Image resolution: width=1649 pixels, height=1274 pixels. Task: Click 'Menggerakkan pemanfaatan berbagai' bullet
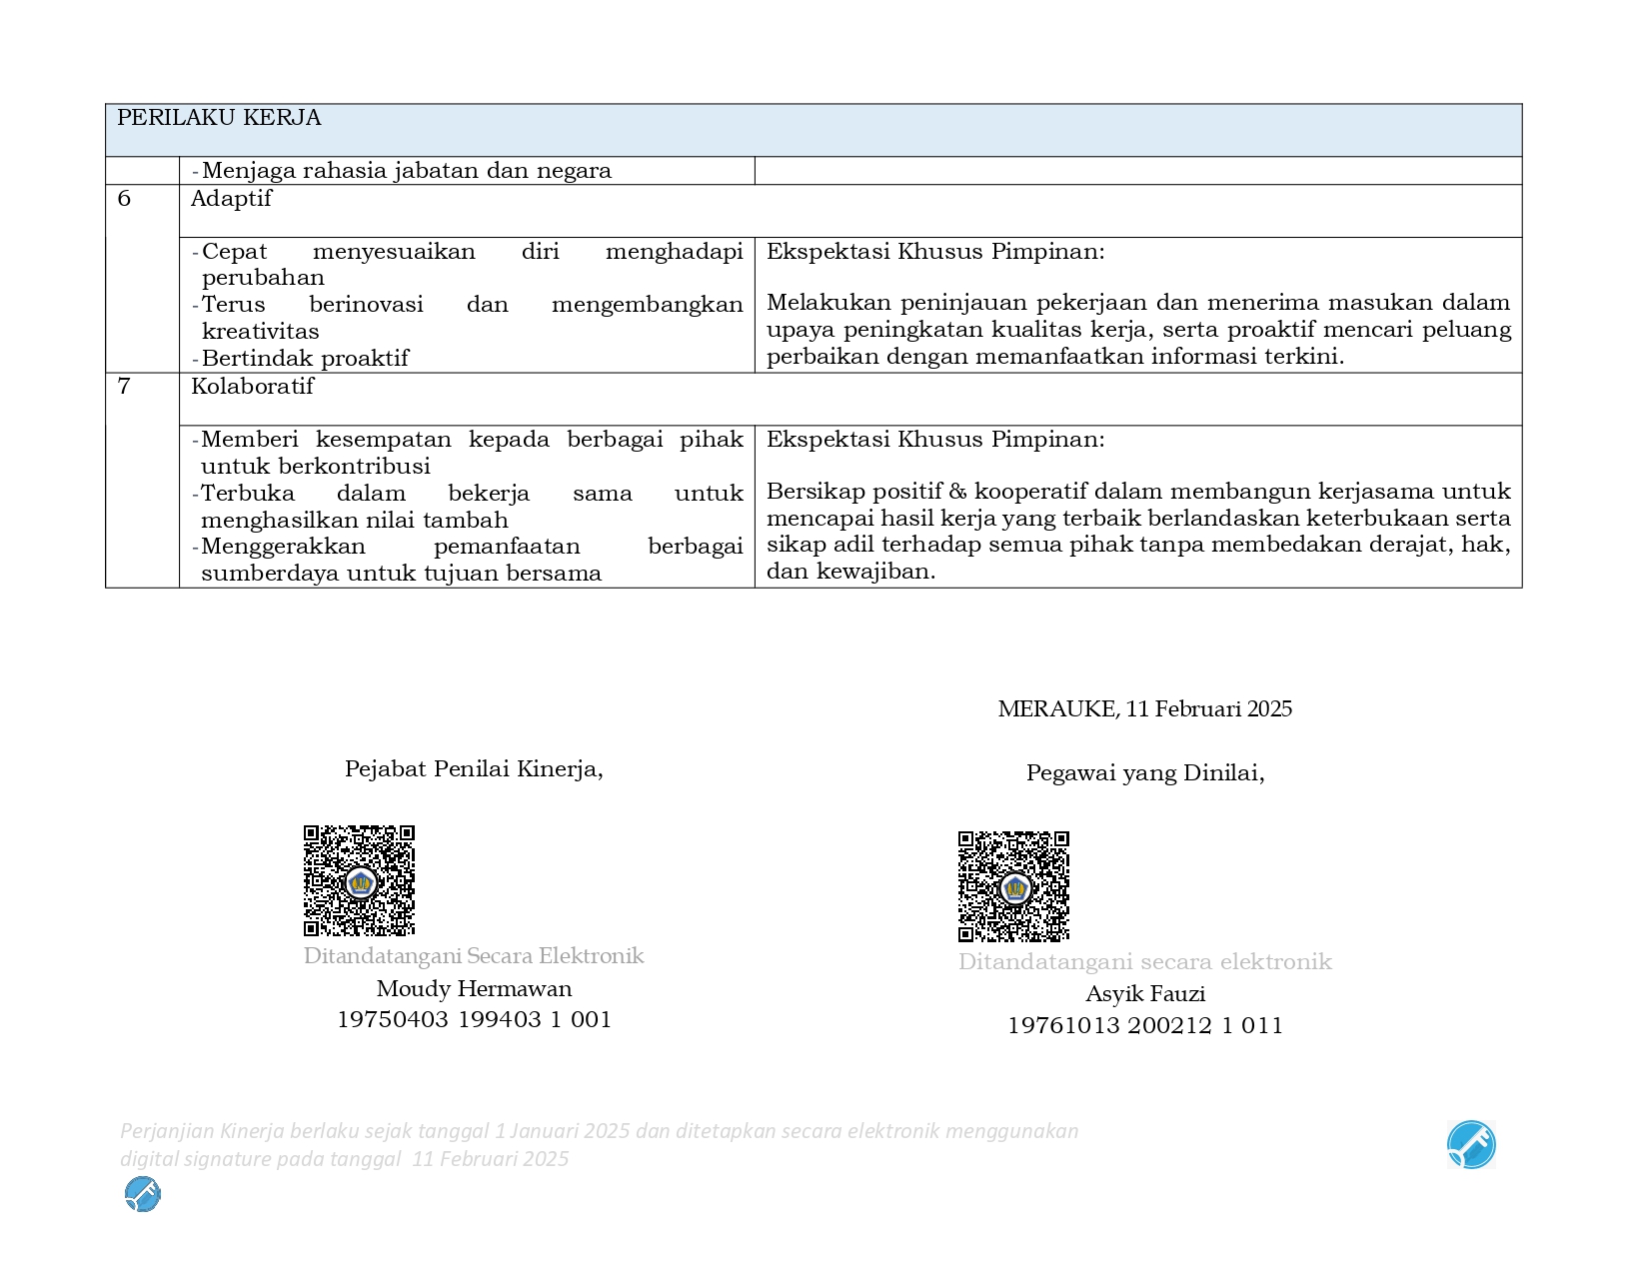click(467, 560)
